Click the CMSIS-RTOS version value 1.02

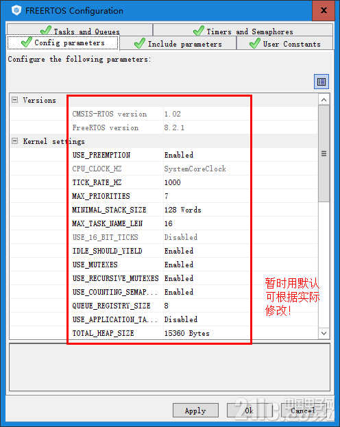(x=173, y=114)
